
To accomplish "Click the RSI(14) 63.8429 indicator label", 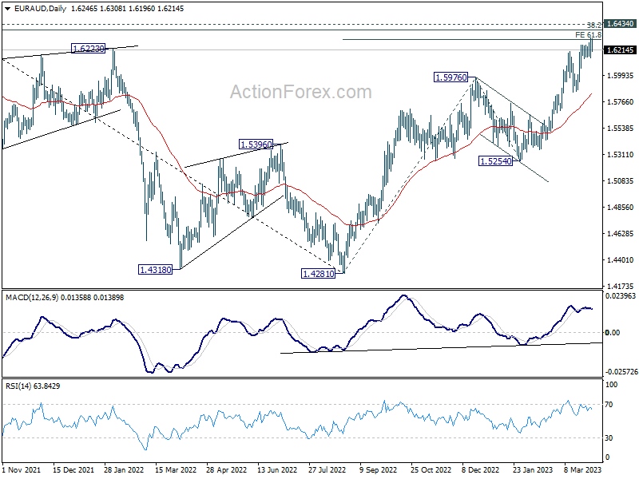I will coord(33,386).
